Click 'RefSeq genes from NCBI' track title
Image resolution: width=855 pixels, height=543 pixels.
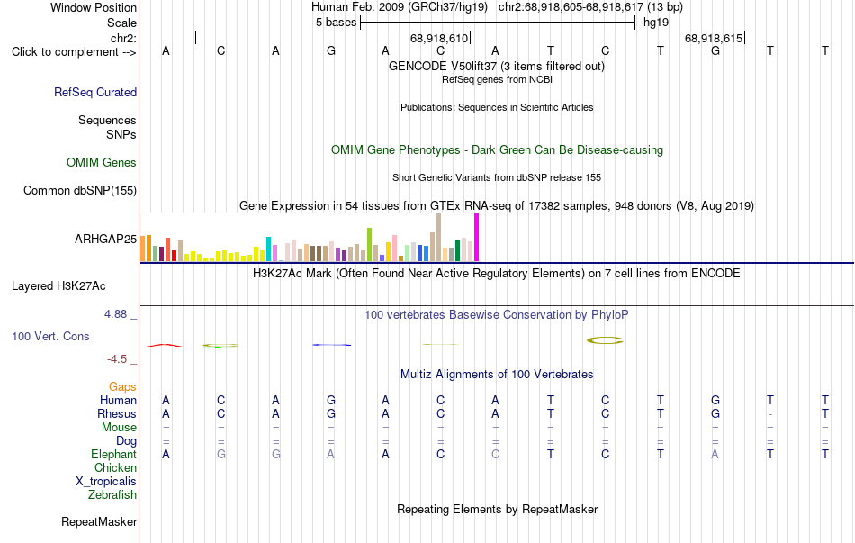coord(498,79)
